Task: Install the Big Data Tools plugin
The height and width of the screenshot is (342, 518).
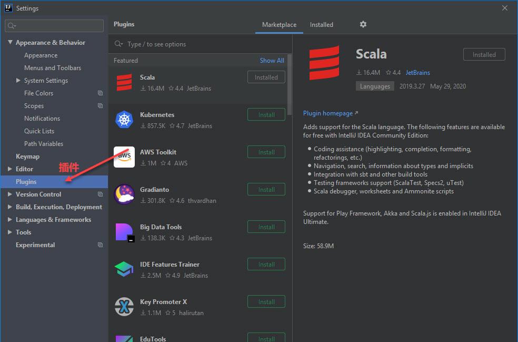Action: pos(266,227)
